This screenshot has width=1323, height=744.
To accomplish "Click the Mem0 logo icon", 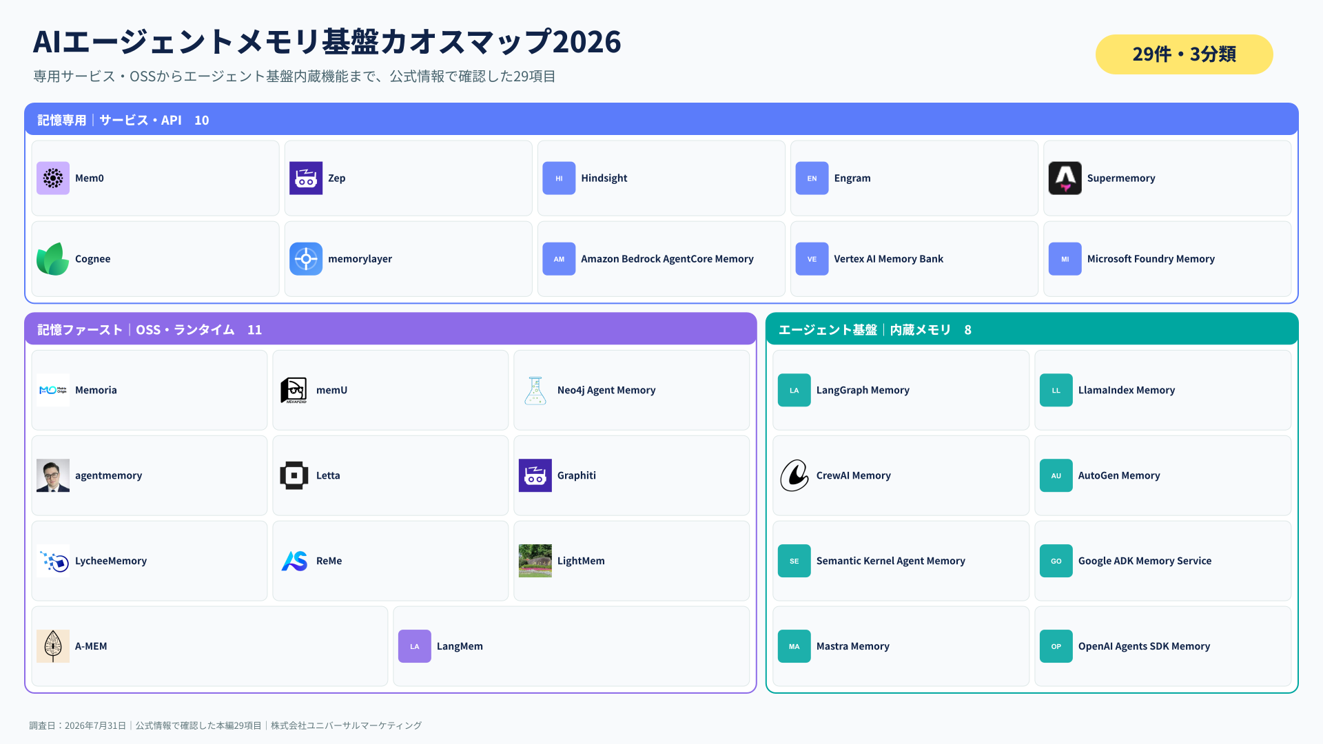I will [x=53, y=178].
